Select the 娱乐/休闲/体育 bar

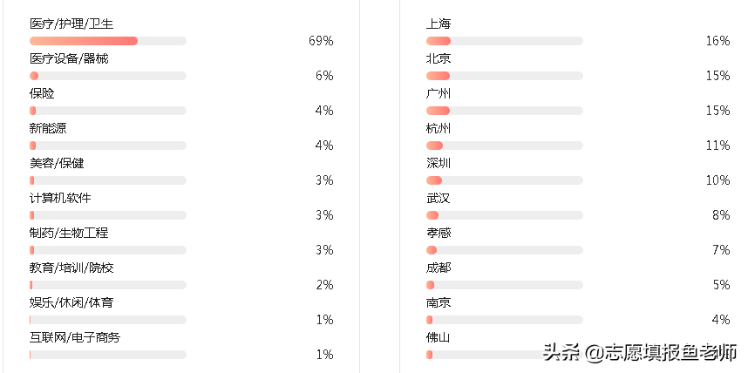108,320
